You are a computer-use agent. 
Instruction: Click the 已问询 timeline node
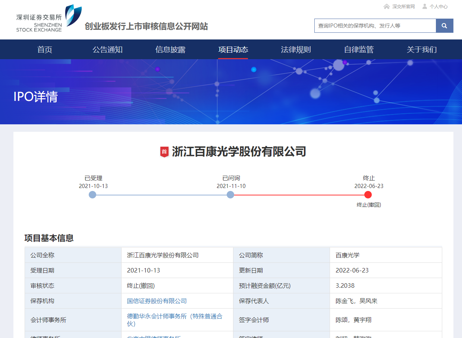point(230,195)
